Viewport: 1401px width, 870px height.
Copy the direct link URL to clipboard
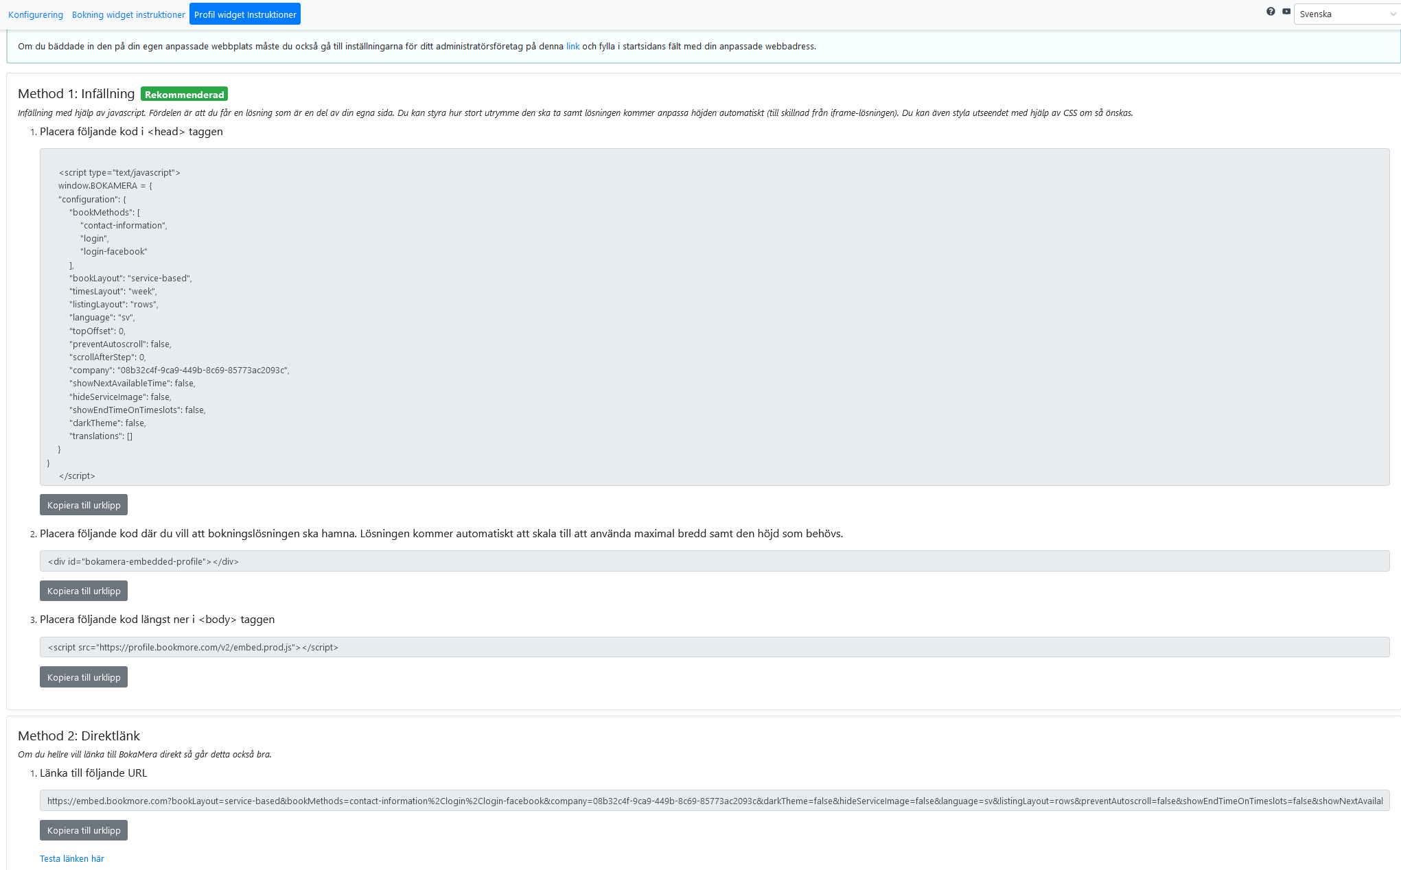coord(84,830)
